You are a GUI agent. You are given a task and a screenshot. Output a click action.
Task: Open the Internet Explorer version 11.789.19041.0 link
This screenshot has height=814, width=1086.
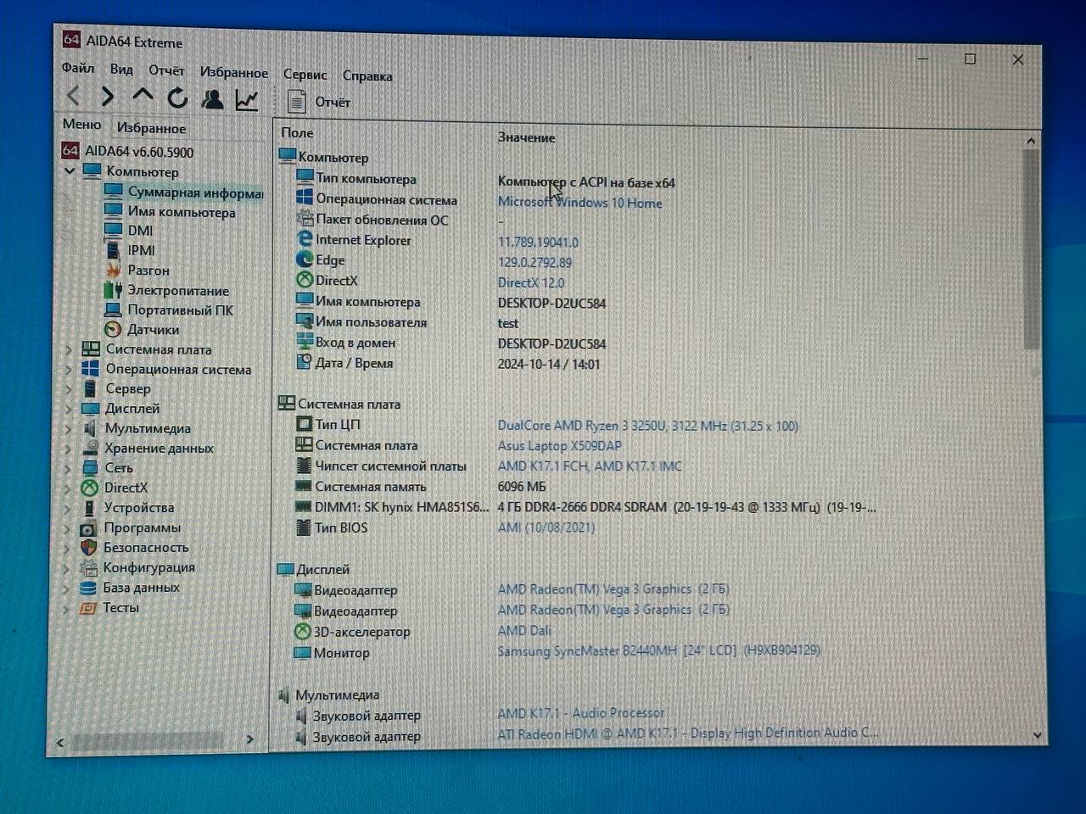point(538,243)
